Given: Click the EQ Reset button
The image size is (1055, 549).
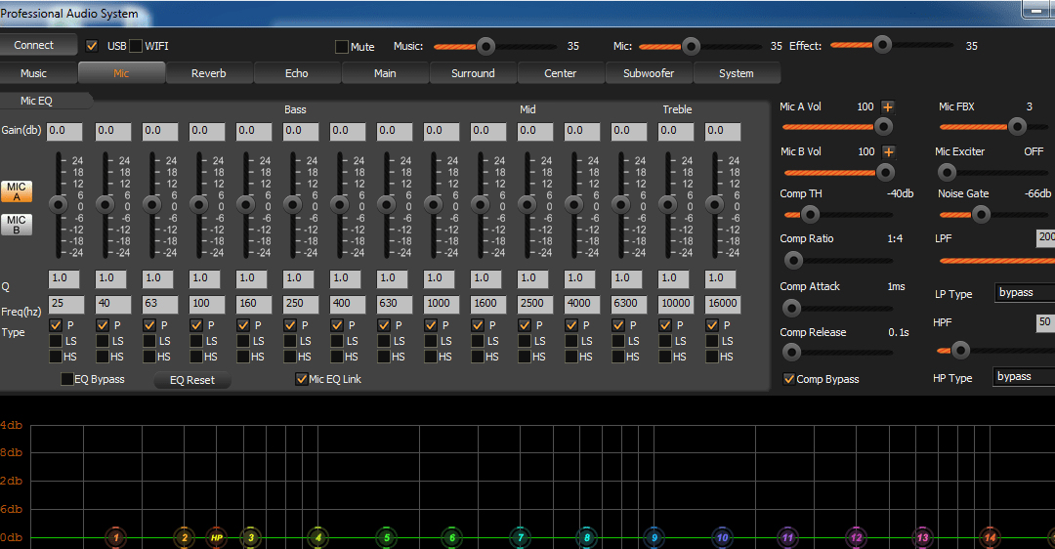Looking at the screenshot, I should (x=192, y=380).
